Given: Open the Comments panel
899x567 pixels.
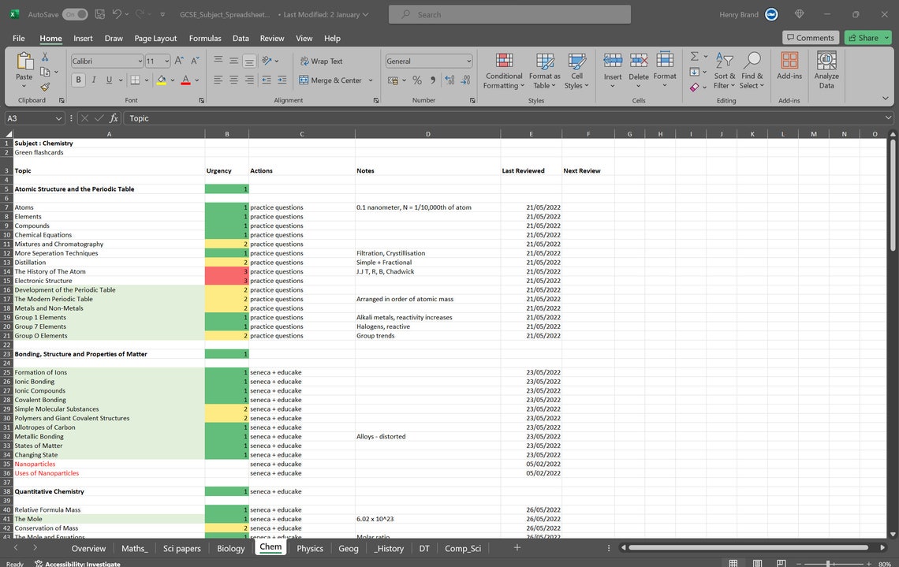Looking at the screenshot, I should (811, 37).
